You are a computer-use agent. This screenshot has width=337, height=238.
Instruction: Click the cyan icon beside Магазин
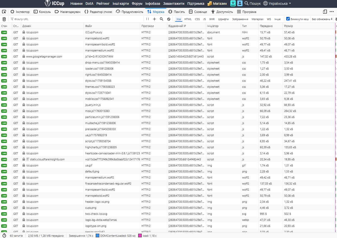click(233, 3)
